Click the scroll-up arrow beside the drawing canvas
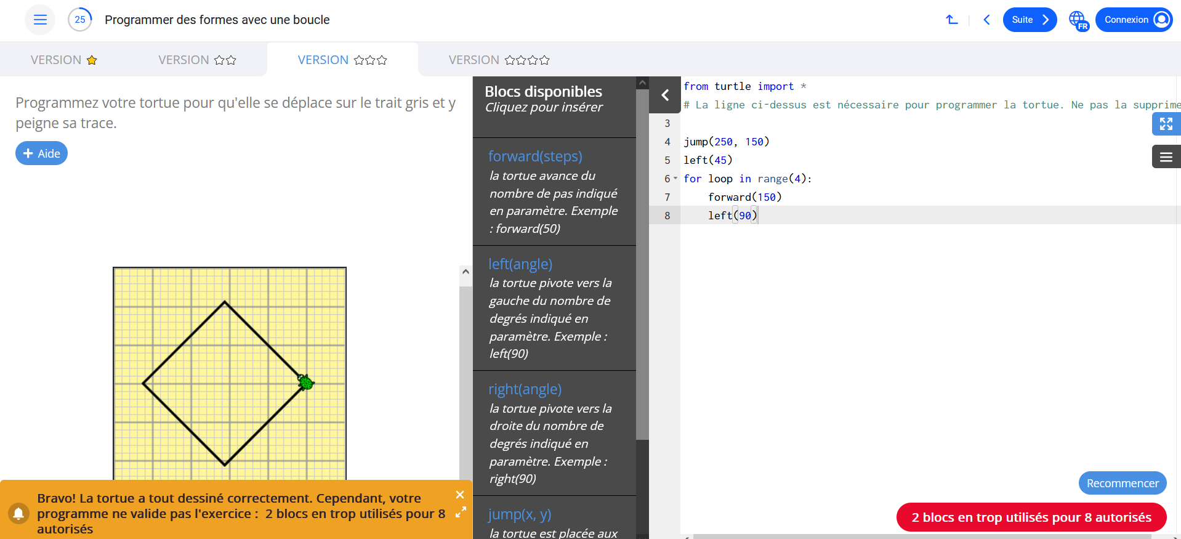The width and height of the screenshot is (1181, 539). pos(466,272)
